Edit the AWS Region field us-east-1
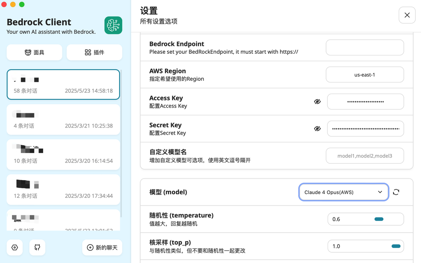 tap(365, 74)
